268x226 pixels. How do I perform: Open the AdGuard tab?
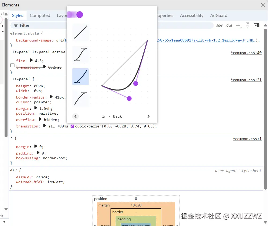coord(219,15)
